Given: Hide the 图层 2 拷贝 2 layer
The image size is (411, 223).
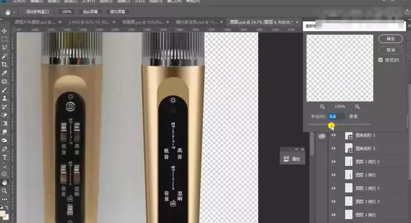Looking at the screenshot, I should (333, 162).
